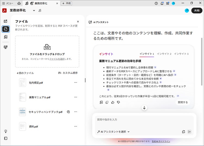Open the top sidebar add-content icon
This screenshot has height=146, width=204.
[x=6, y=21]
